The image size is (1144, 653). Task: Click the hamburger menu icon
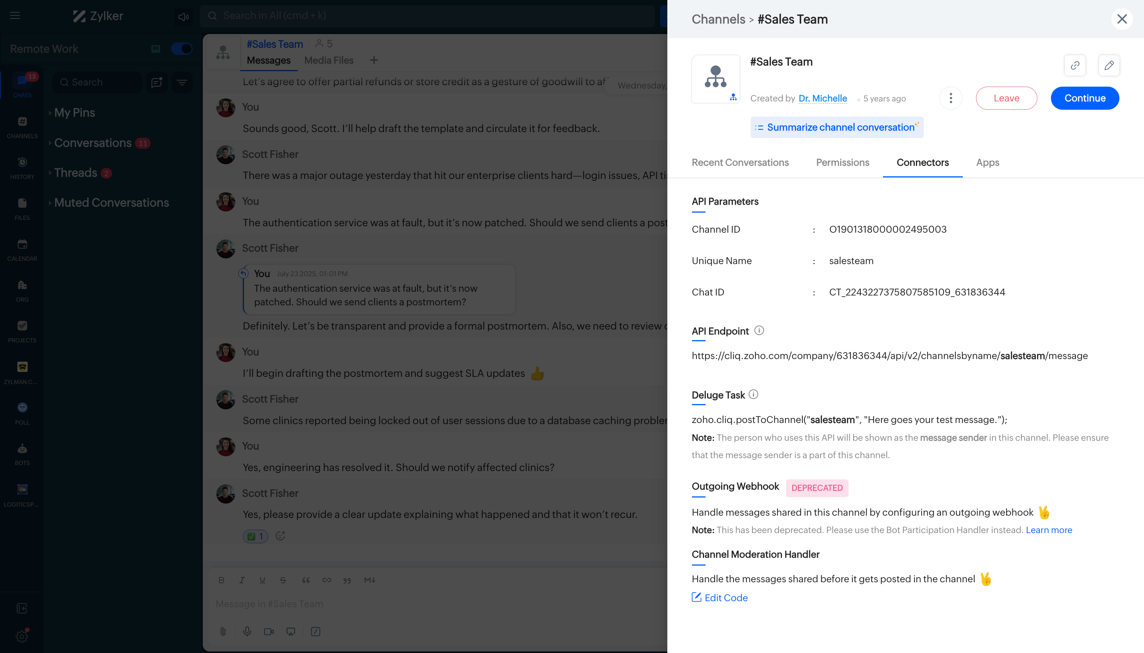tap(15, 16)
